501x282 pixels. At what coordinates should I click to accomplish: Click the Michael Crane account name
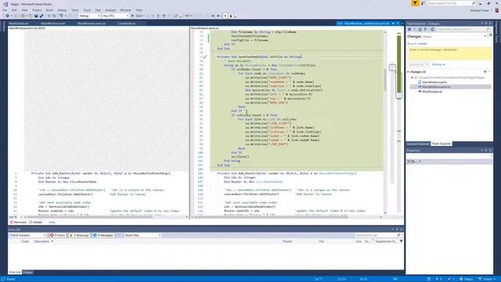[x=479, y=10]
